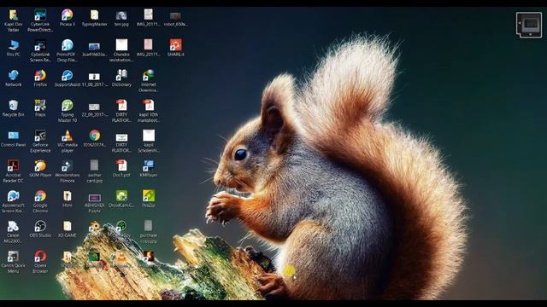Click the screen recorder overlay widget
The image size is (547, 307).
(529, 25)
